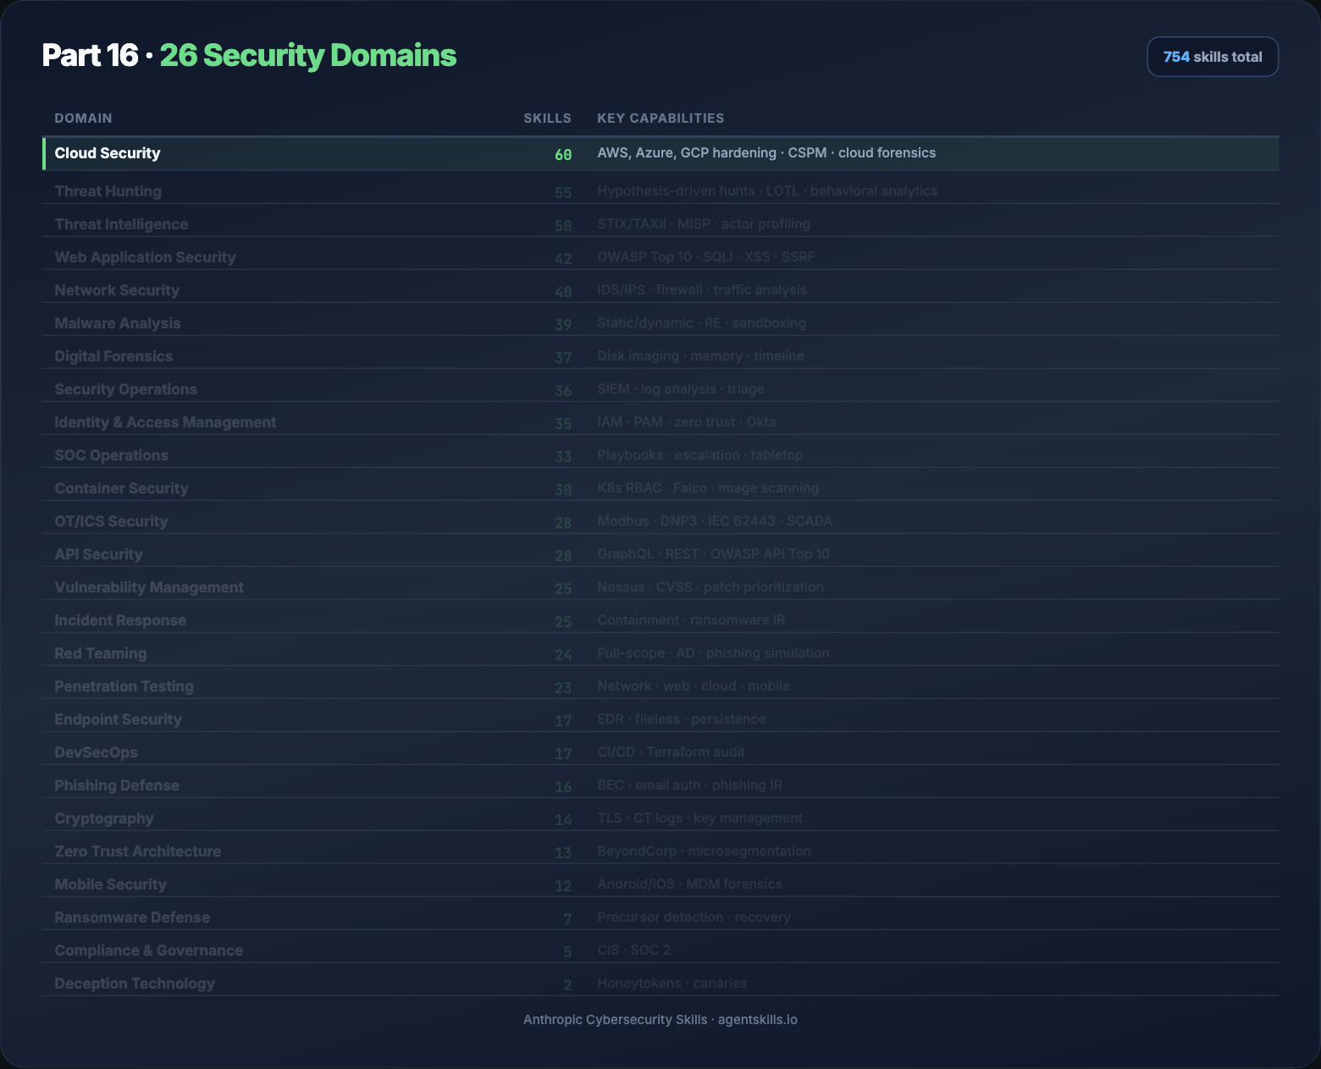Viewport: 1321px width, 1069px height.
Task: Click the Part 16 title heading
Action: coord(90,56)
